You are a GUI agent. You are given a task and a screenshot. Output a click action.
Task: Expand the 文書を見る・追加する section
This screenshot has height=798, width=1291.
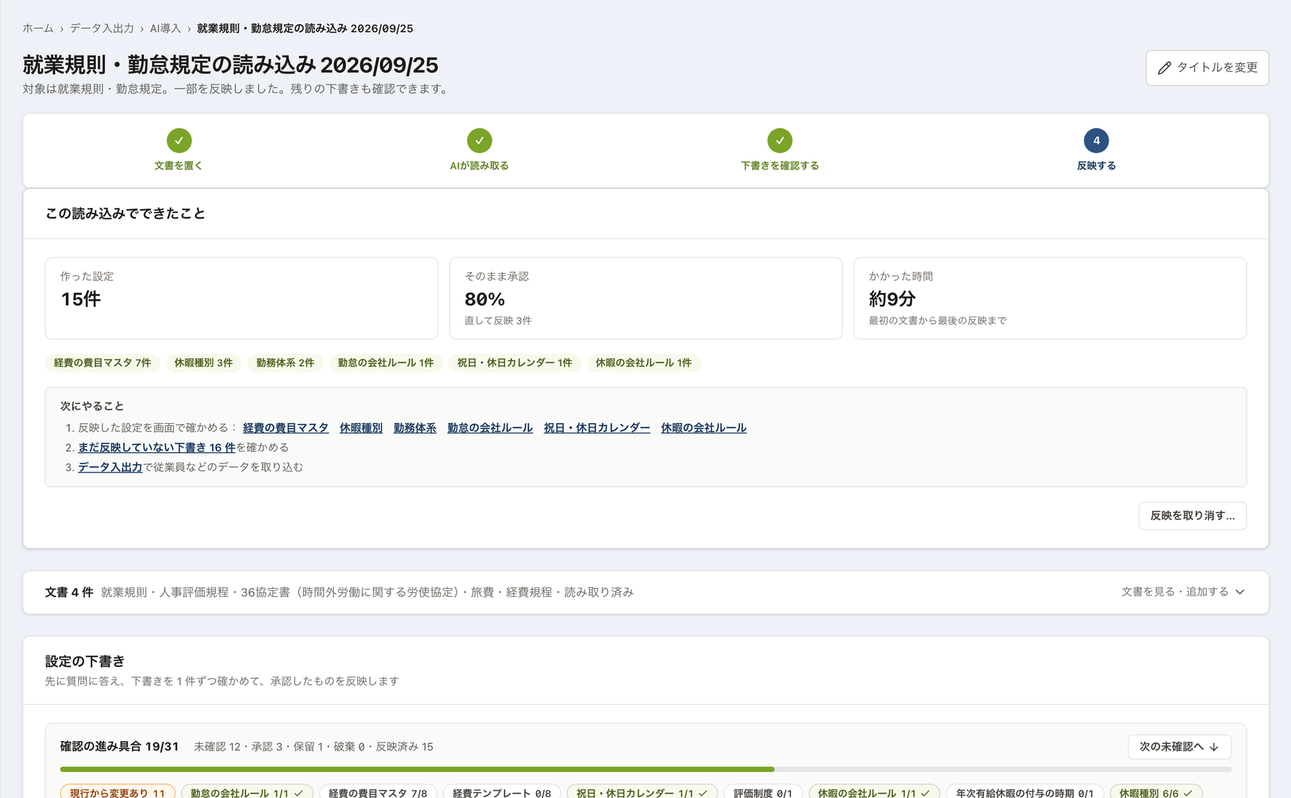click(1183, 592)
